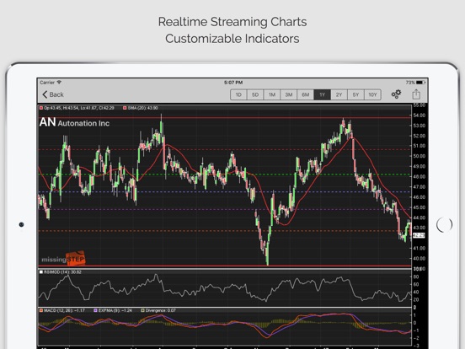Click the RSI indicator line panel

[x=225, y=287]
